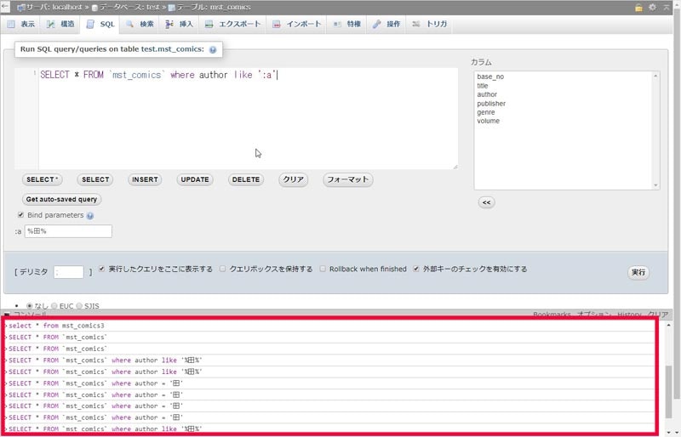Toggle the Bind parameters checkbox

tap(20, 215)
